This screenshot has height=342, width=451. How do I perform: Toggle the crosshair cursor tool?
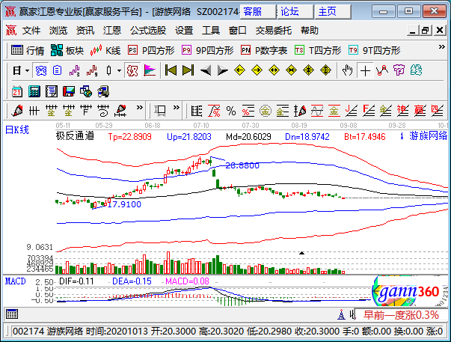365,70
